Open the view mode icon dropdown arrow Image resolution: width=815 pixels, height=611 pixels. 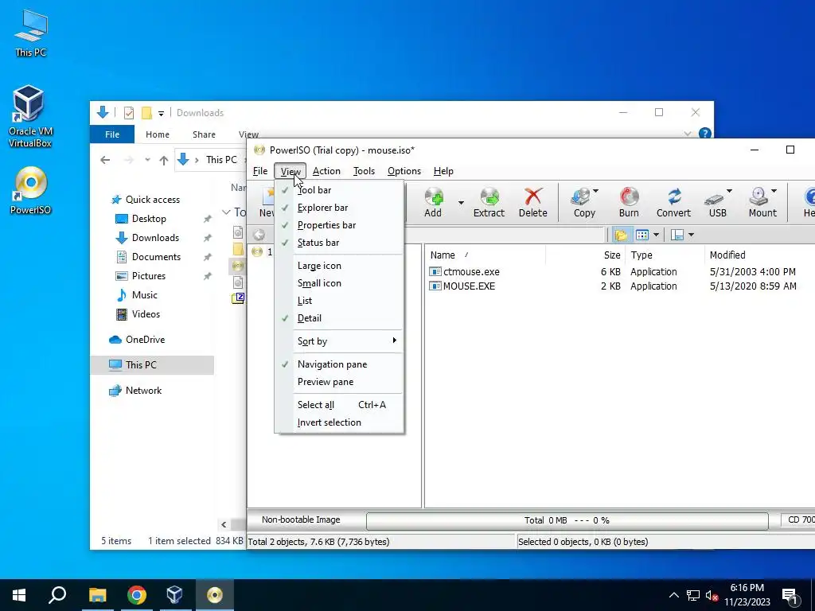tap(656, 235)
